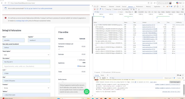Filter requests by Fetch/XHR
185x99 pixels.
tap(141, 12)
